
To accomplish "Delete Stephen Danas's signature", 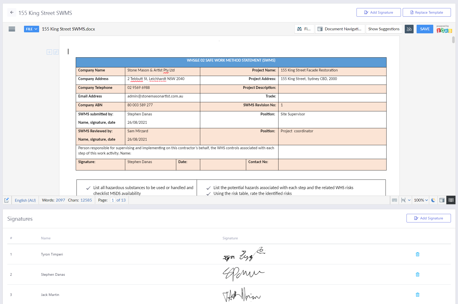I will pos(418,274).
